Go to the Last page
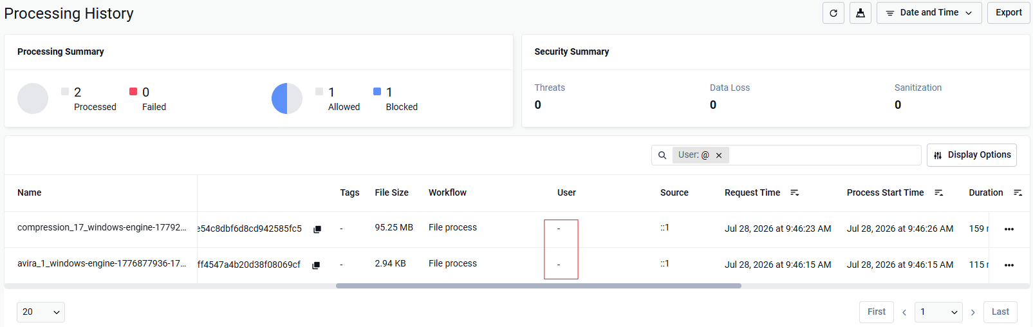Image resolution: width=1033 pixels, height=327 pixels. (1000, 312)
